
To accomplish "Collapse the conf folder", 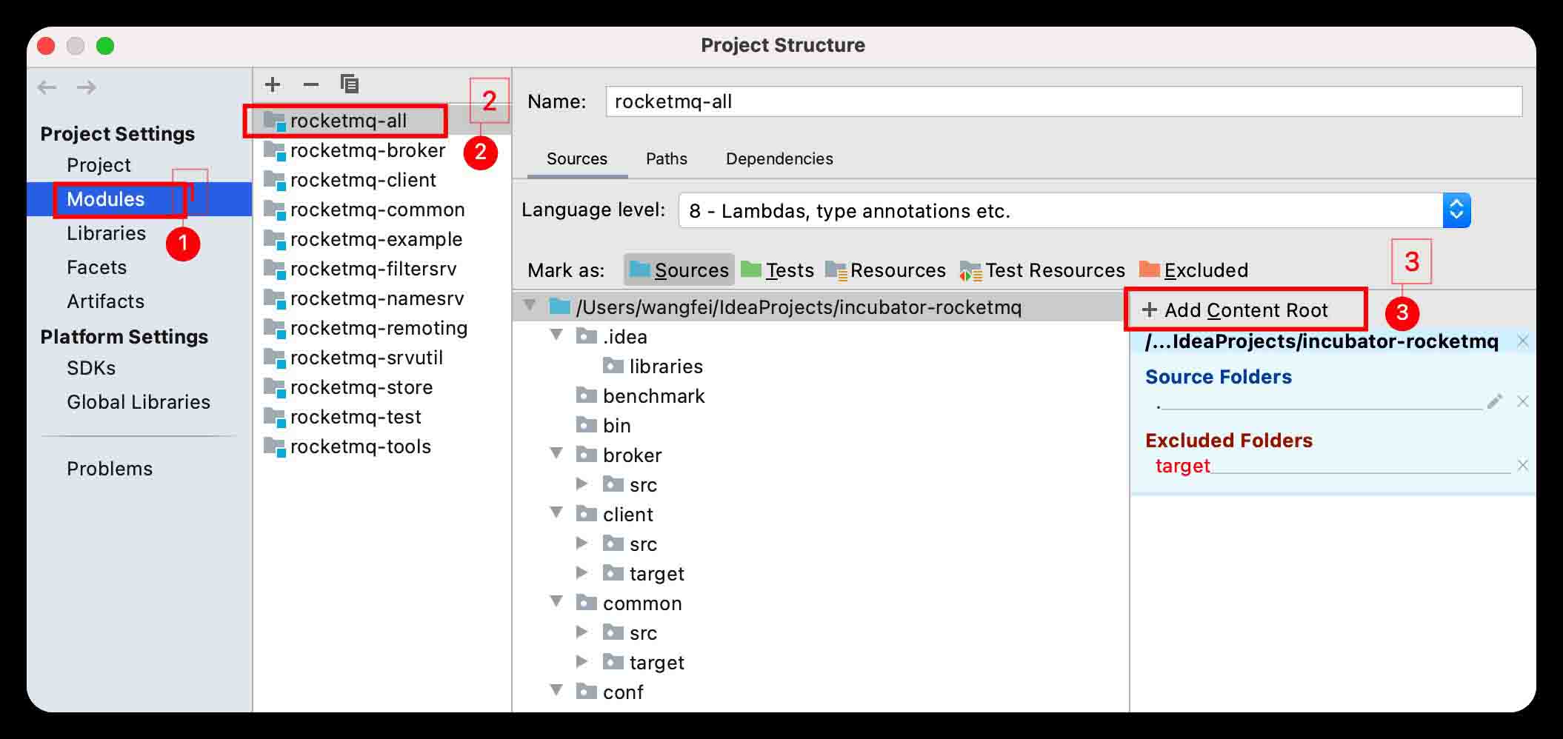I will 556,690.
